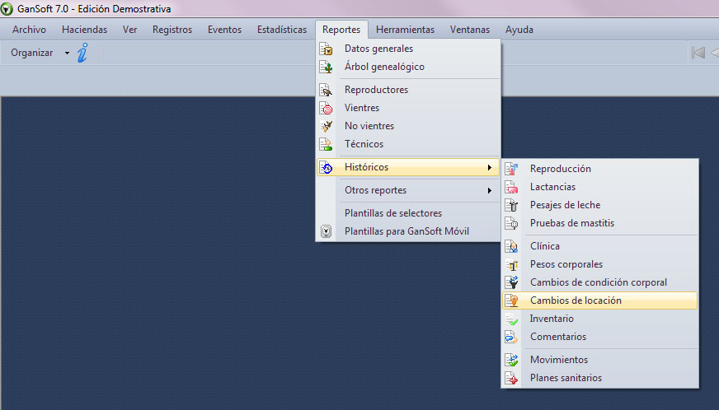Open the Ver menu
Viewport: 719px width, 410px height.
[x=129, y=30]
